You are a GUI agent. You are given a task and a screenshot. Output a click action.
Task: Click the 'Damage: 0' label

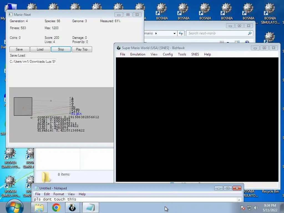click(80, 38)
